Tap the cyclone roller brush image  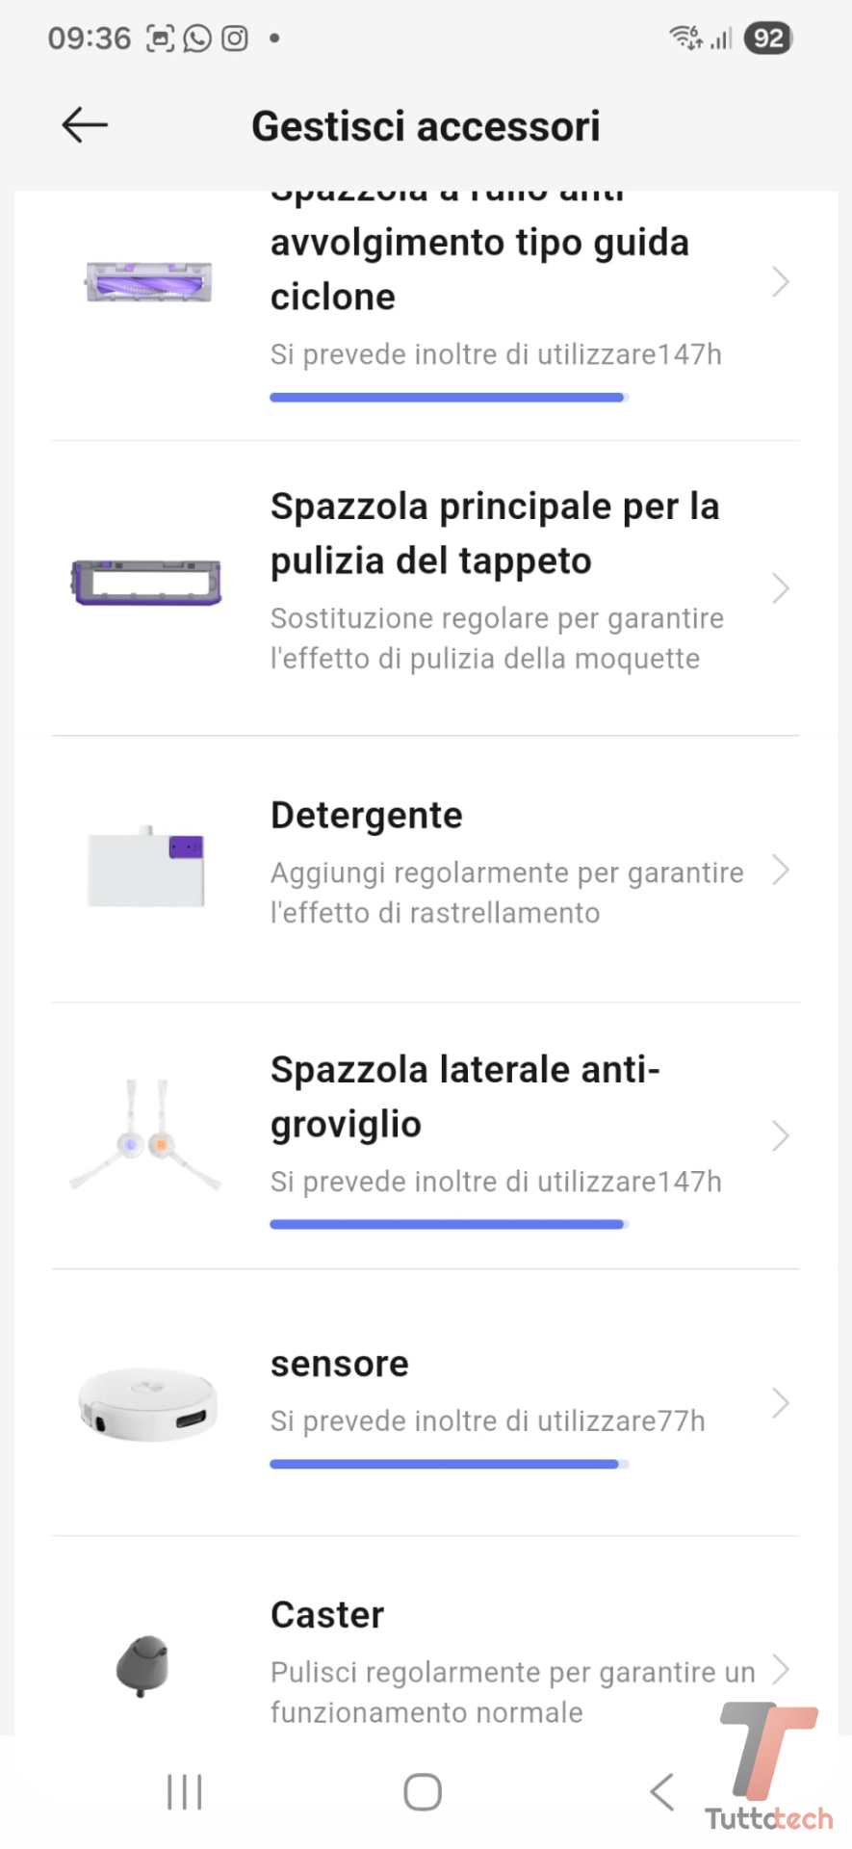point(148,282)
